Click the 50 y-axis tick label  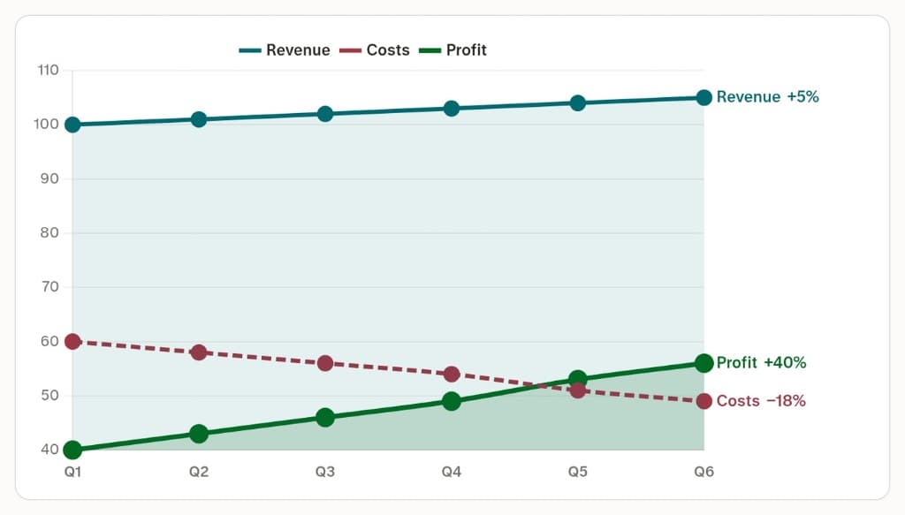click(x=49, y=396)
